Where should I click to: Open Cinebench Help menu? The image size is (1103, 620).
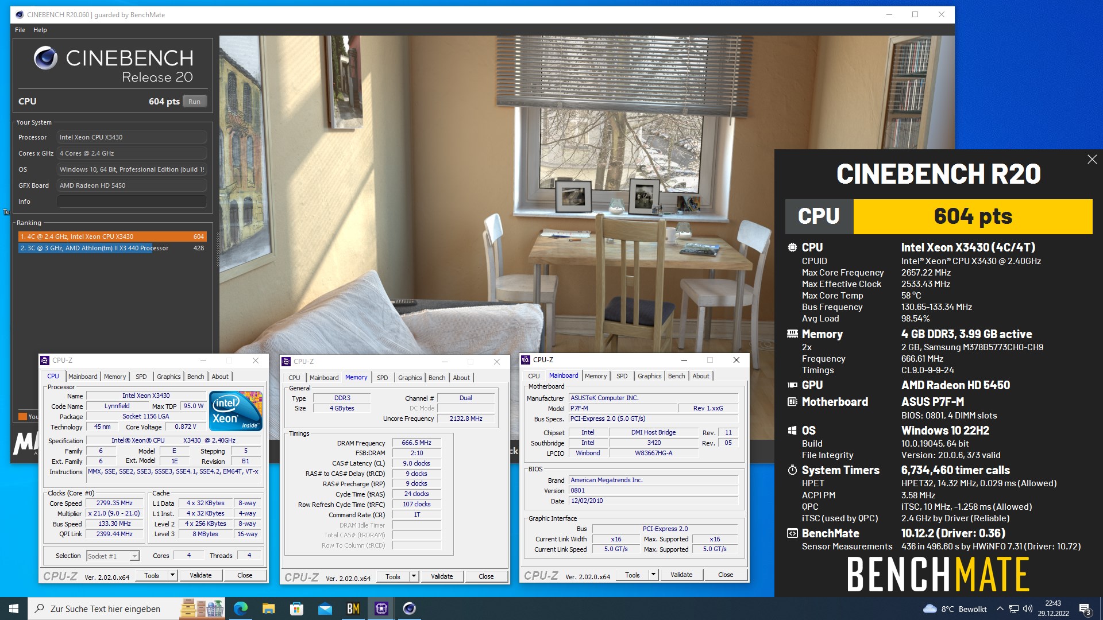coord(40,30)
